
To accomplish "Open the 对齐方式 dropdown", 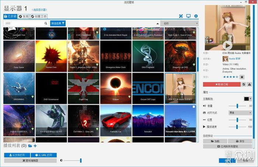I will point(240,113).
